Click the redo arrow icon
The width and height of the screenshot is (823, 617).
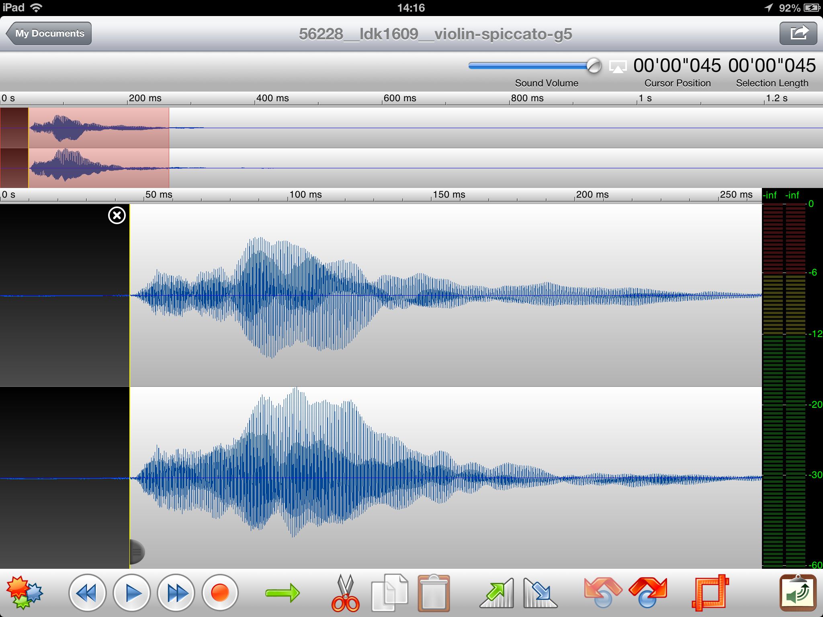(x=648, y=592)
